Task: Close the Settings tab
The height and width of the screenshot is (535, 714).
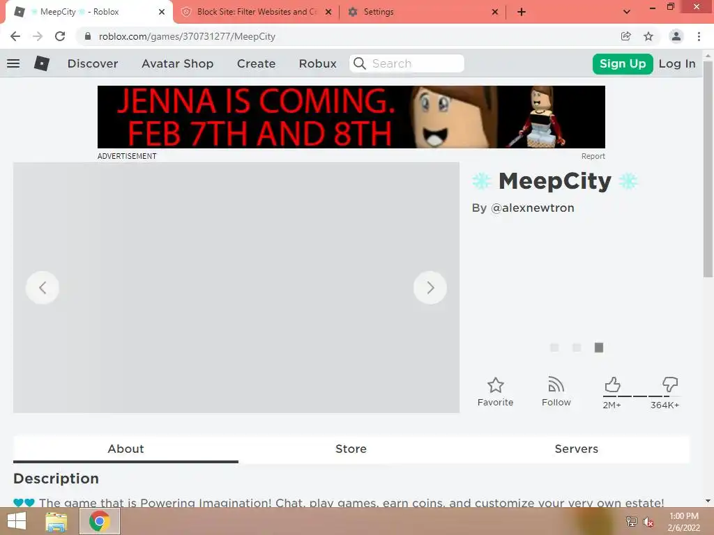Action: tap(495, 12)
